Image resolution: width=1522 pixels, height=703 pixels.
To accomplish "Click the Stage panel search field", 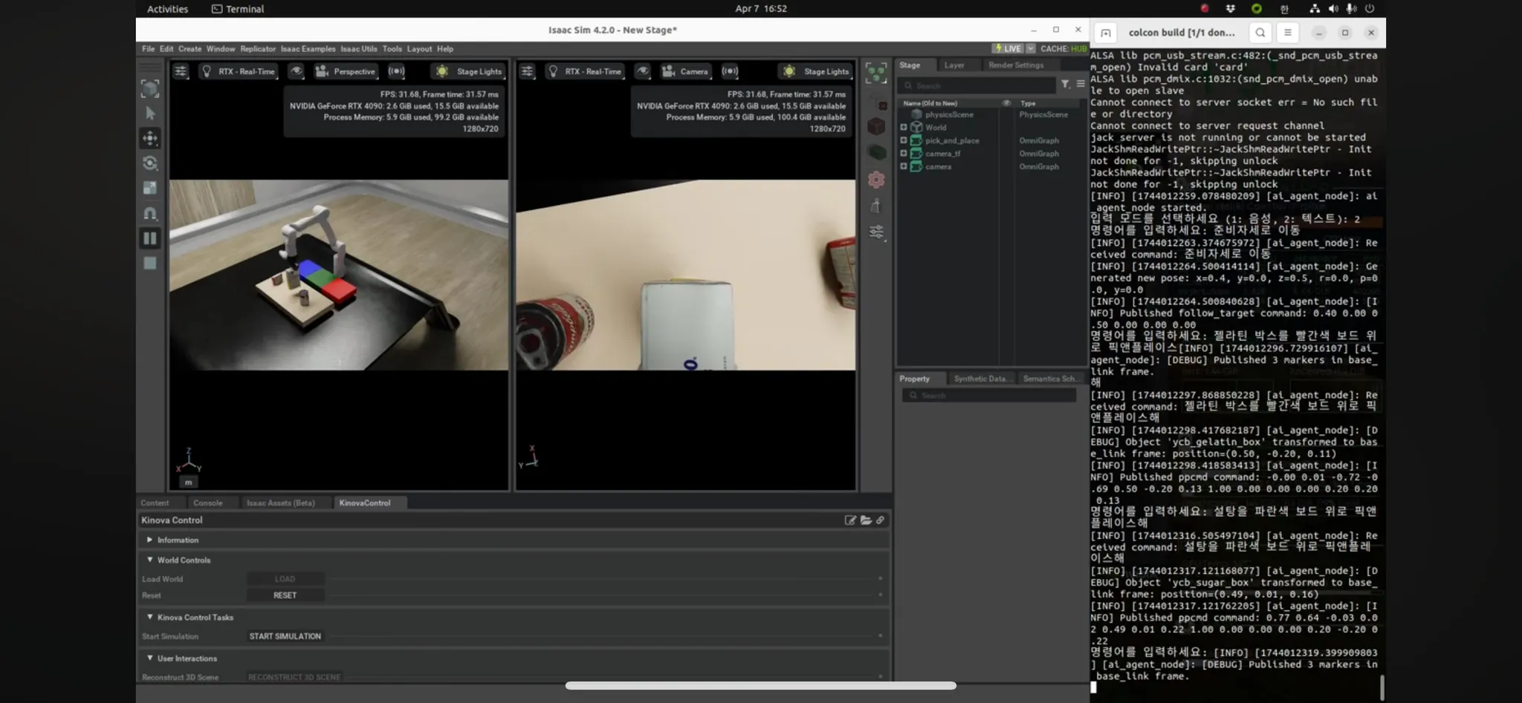I will click(x=978, y=85).
